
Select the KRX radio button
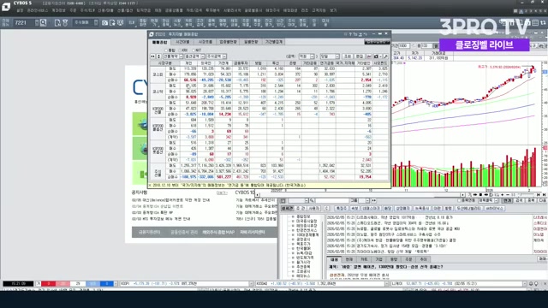180,50
